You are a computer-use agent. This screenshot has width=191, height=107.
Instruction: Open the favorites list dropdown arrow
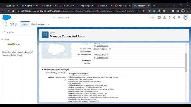click(x=154, y=18)
